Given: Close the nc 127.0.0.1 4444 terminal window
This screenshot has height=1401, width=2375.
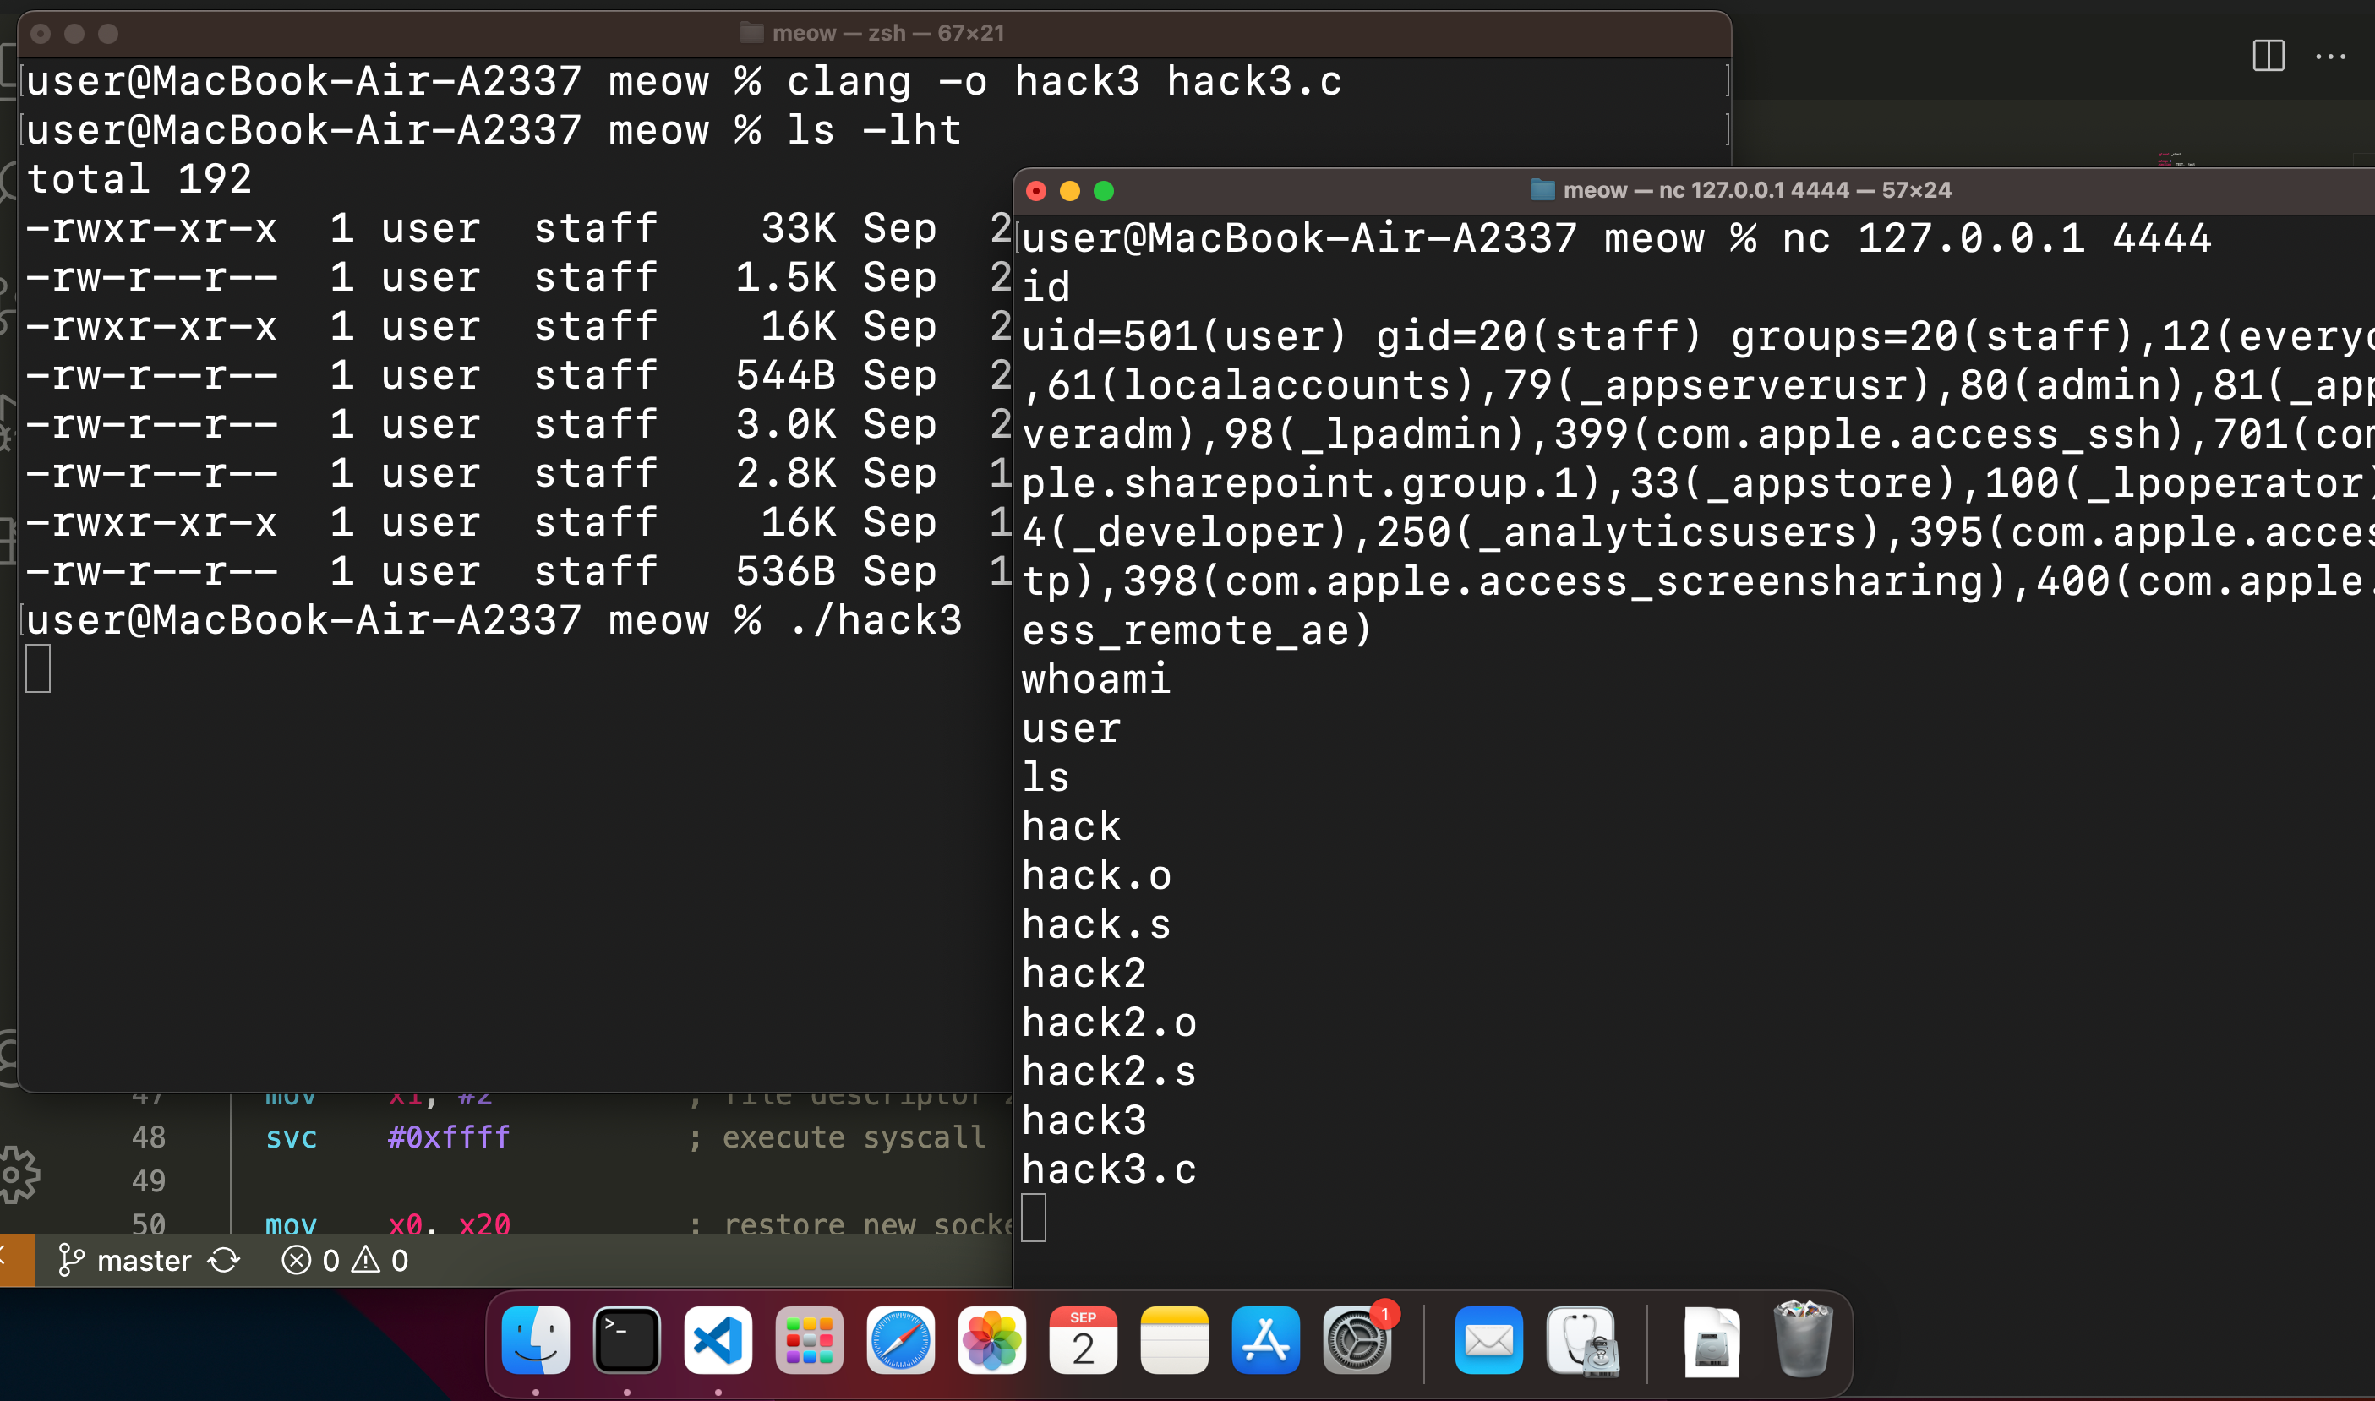Looking at the screenshot, I should tap(1036, 192).
